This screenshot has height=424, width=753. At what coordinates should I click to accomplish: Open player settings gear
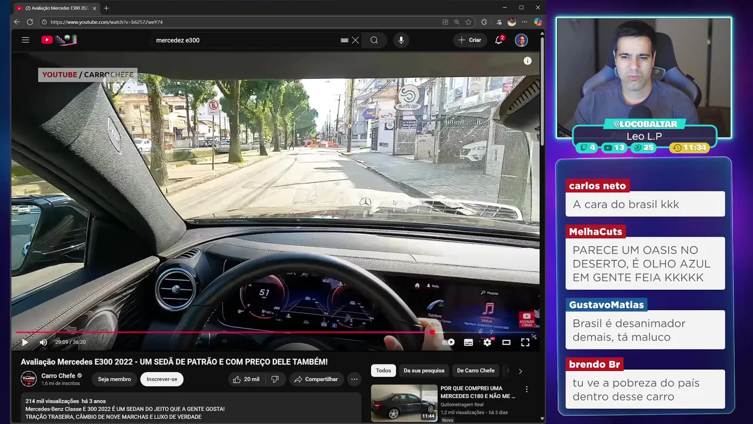[487, 342]
